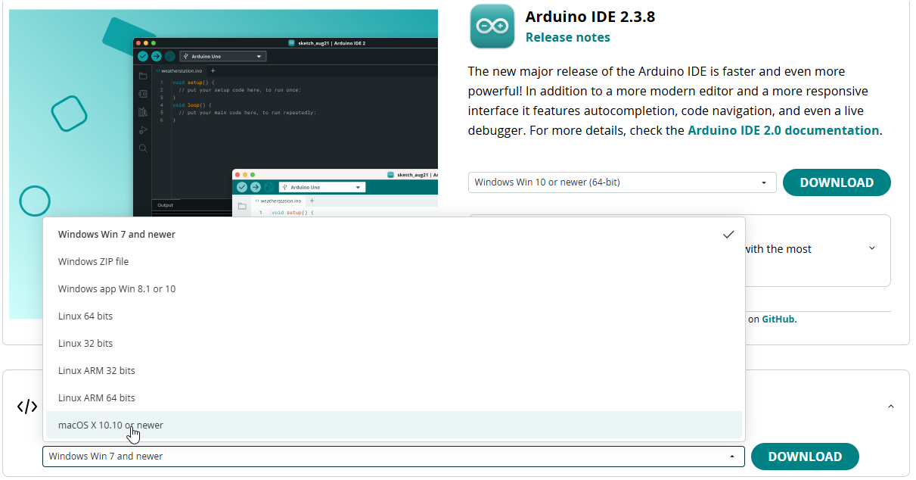Collapse the legacy IDE section chevron

coord(890,407)
